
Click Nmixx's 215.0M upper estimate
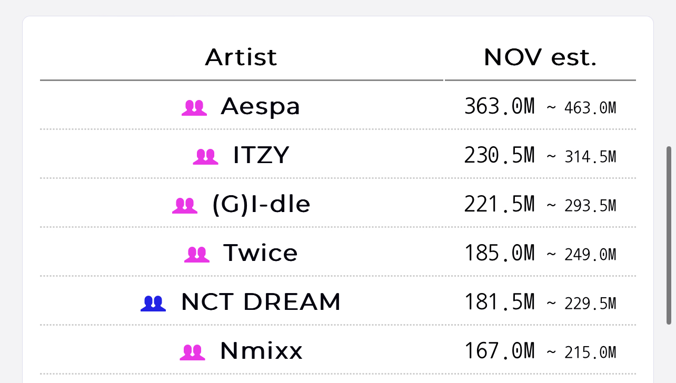(590, 352)
